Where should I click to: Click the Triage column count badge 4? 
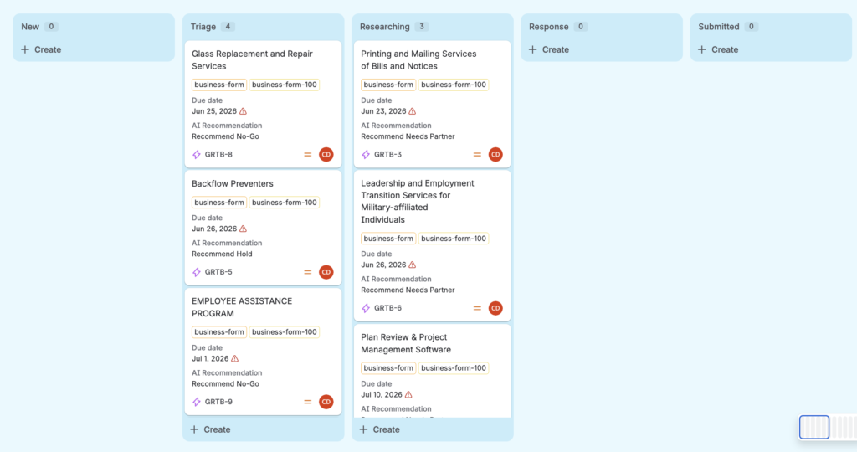point(228,26)
